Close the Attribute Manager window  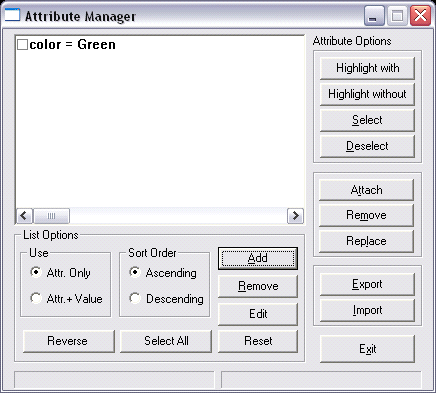pyautogui.click(x=420, y=15)
